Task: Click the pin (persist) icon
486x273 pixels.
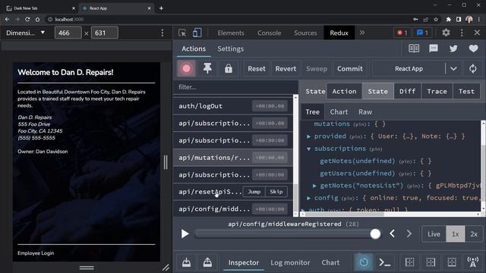Action: click(207, 68)
